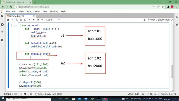179x101 pixels.
Task: Open the property inspector gears icon
Action: pyautogui.click(x=177, y=17)
